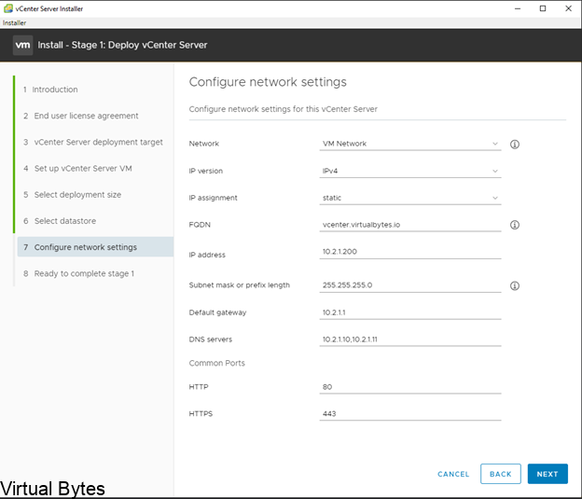
Task: Click the Subnet mask input field
Action: (410, 285)
